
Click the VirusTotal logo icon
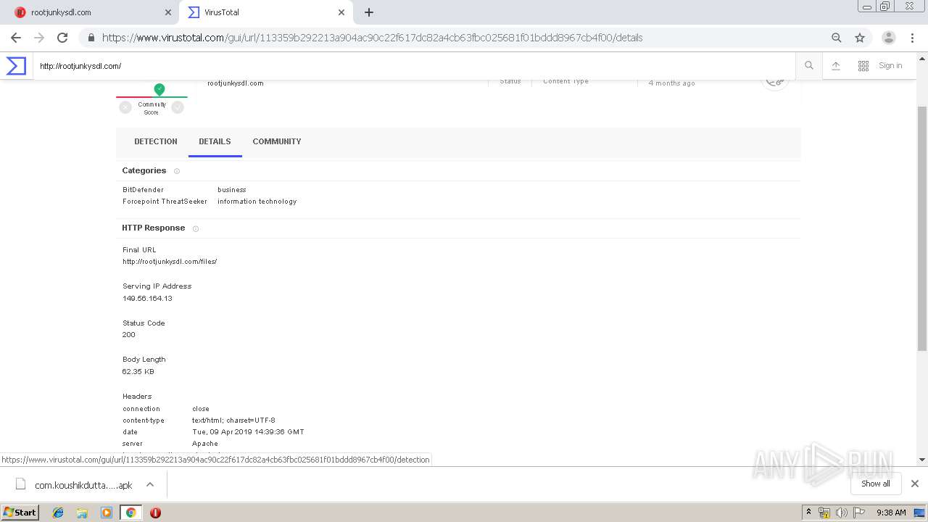pyautogui.click(x=16, y=66)
